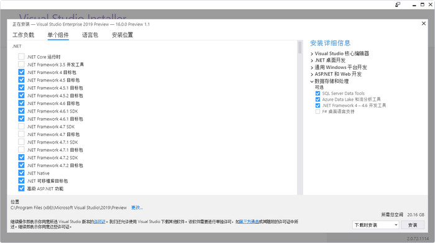Uncheck .NET Framework 4.5.2 目标包
435x243 pixels.
coord(21,96)
